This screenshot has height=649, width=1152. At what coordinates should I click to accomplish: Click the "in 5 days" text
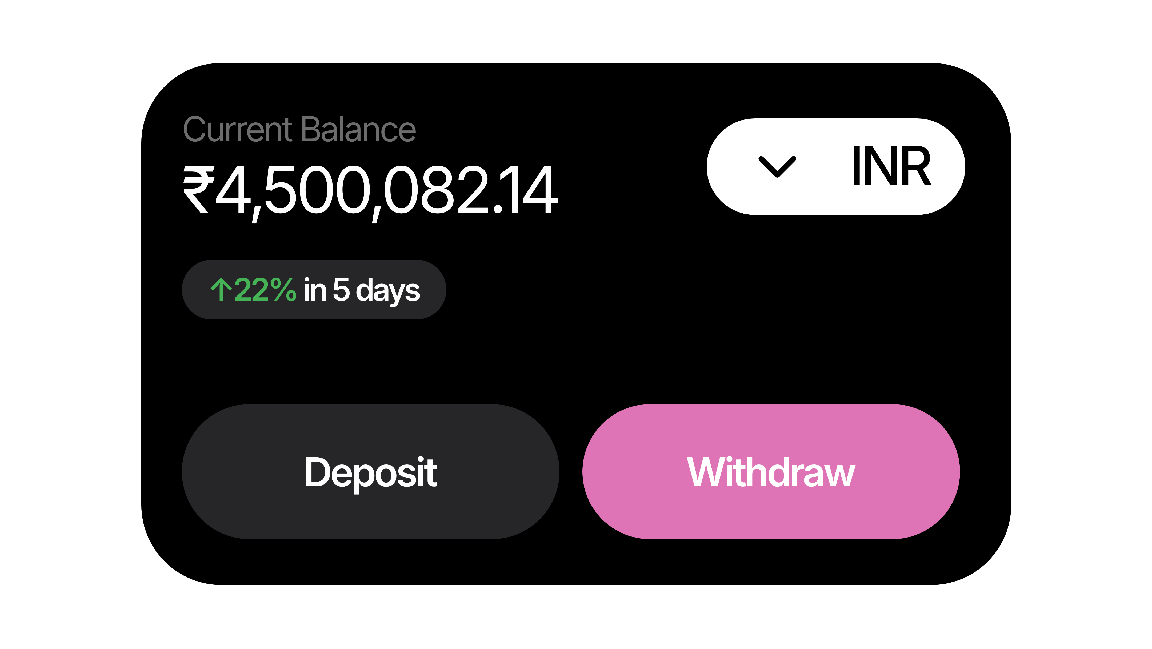click(x=362, y=290)
